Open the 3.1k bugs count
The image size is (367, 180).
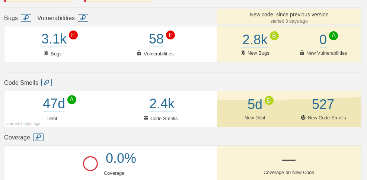click(x=54, y=39)
